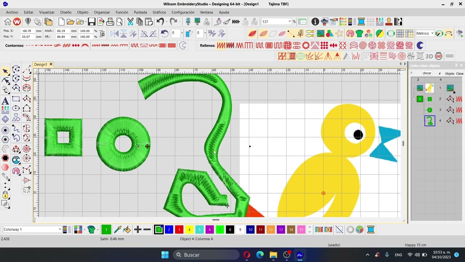Click the mirror horizontally icon
Viewport: 465px width, 262px height.
[114, 34]
